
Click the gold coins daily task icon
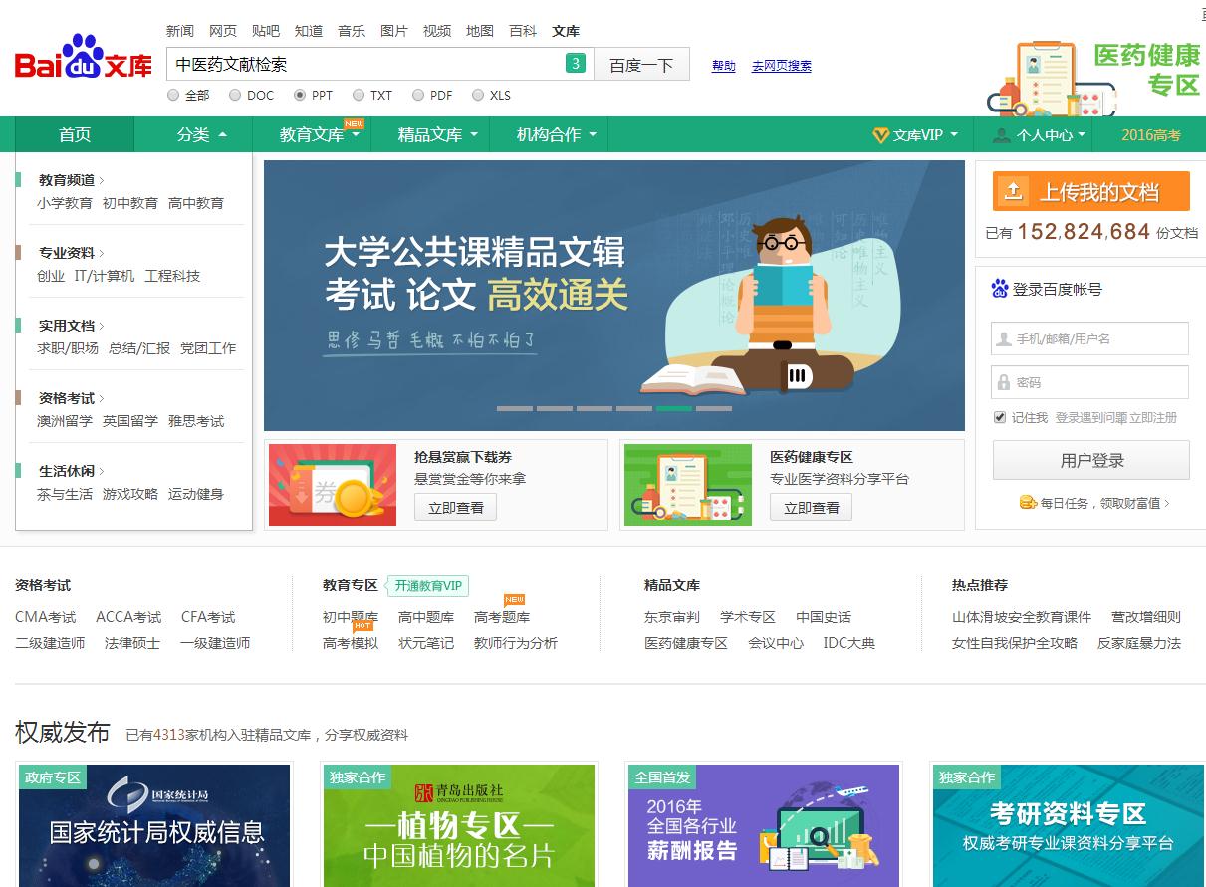coord(1028,503)
